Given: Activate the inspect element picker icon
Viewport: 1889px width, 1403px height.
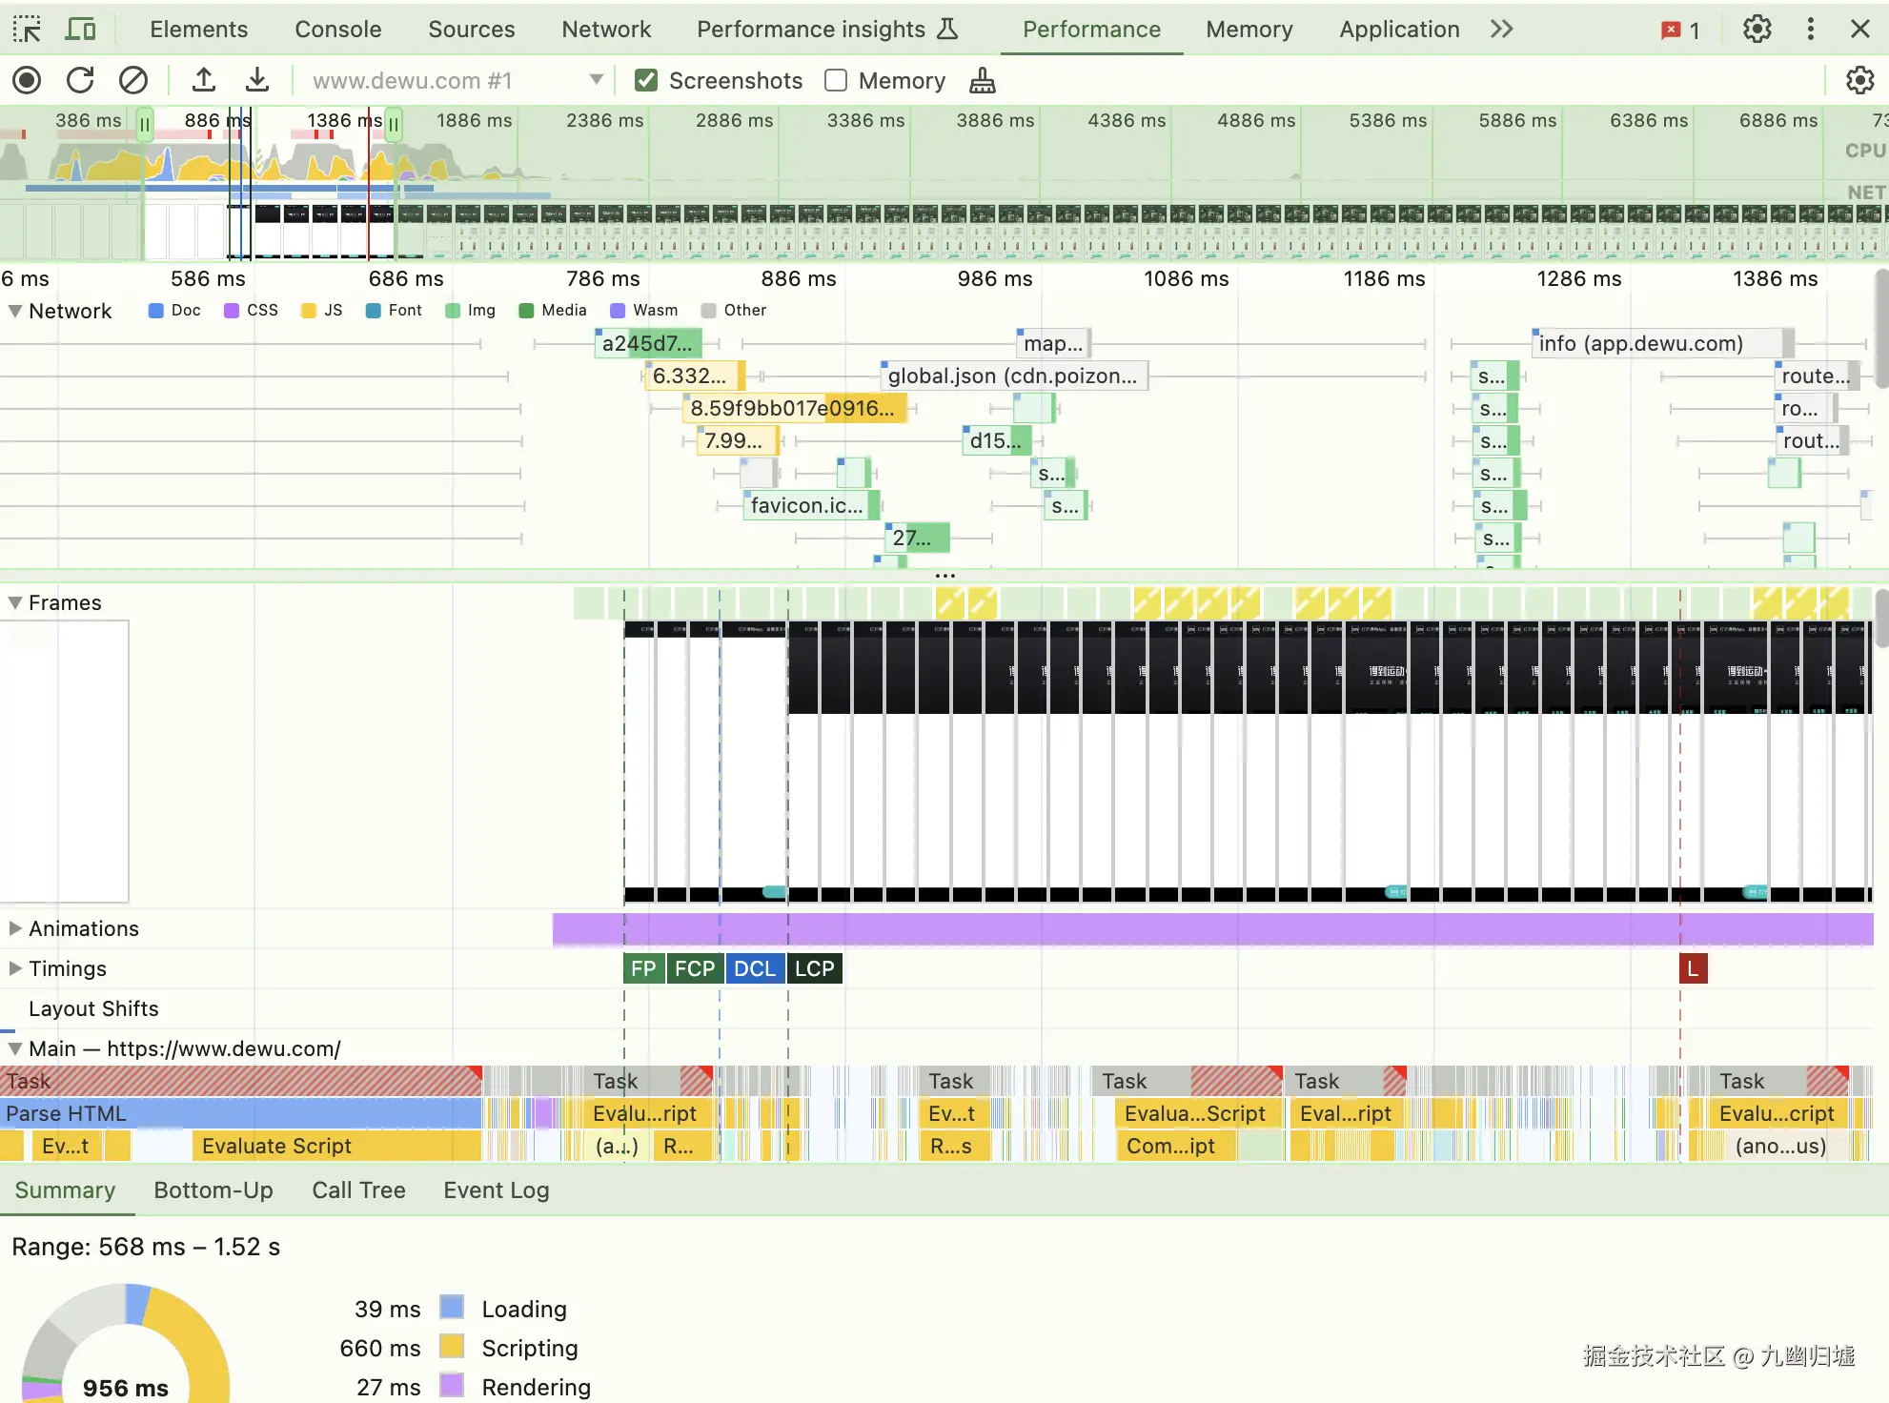Looking at the screenshot, I should (27, 30).
